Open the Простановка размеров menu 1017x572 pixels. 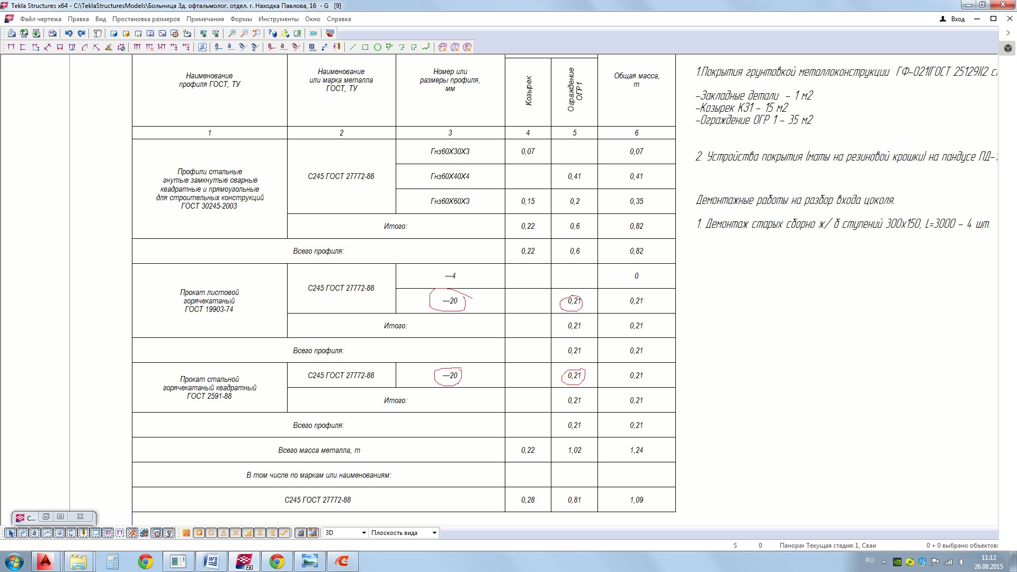point(146,19)
